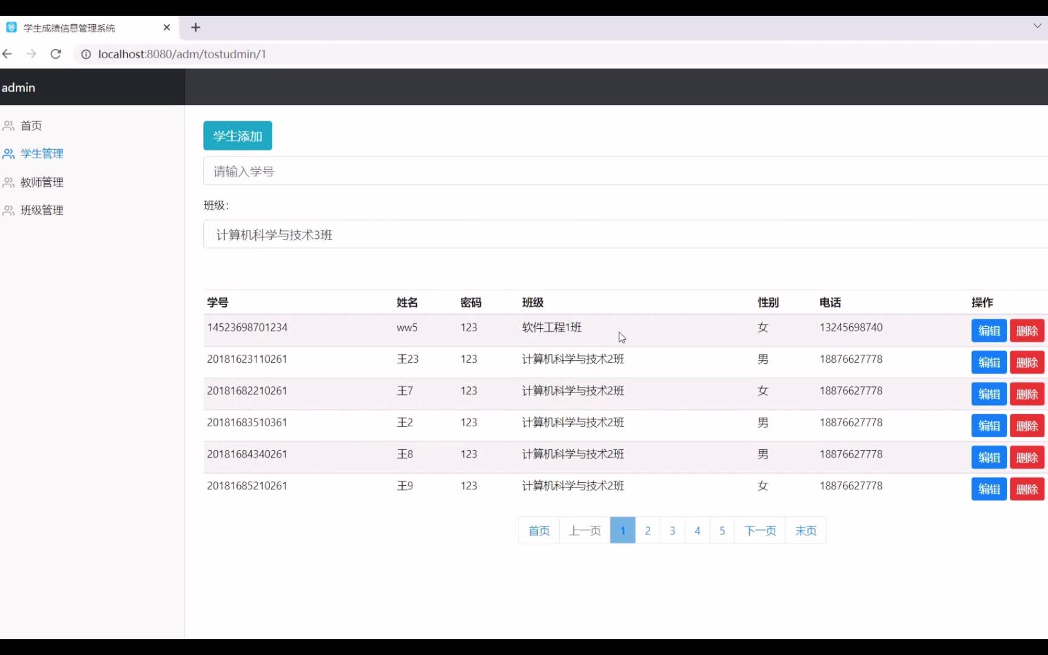Click 删除 for student 20181623110261
Viewport: 1048px width, 655px height.
click(x=1027, y=362)
